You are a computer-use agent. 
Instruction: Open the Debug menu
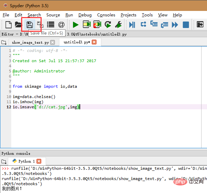[85, 15]
